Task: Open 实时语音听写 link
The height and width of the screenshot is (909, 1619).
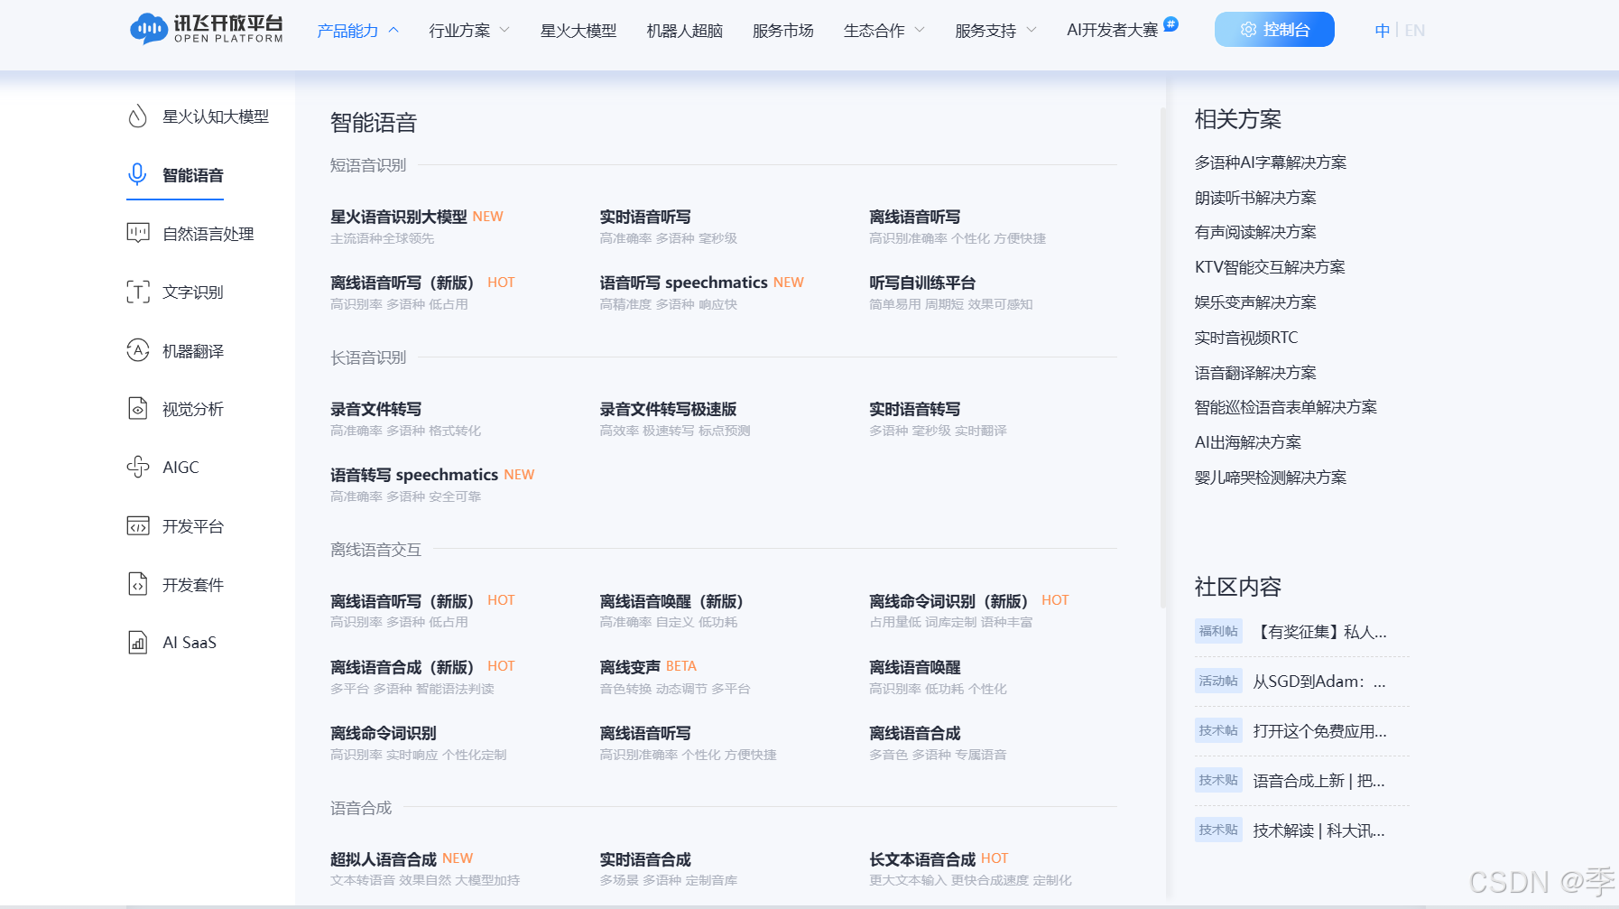Action: 645,217
